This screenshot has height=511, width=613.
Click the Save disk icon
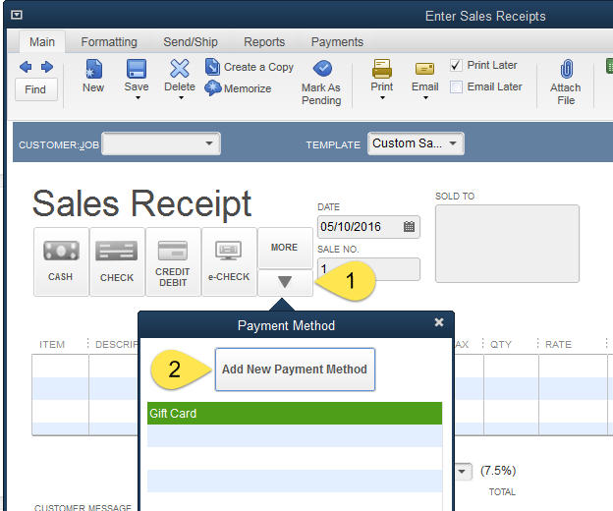(x=137, y=69)
